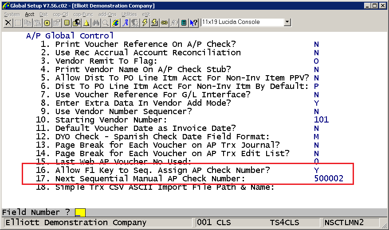Click '001 CLS' status bar entry
This screenshot has width=389, height=230.
(x=214, y=222)
